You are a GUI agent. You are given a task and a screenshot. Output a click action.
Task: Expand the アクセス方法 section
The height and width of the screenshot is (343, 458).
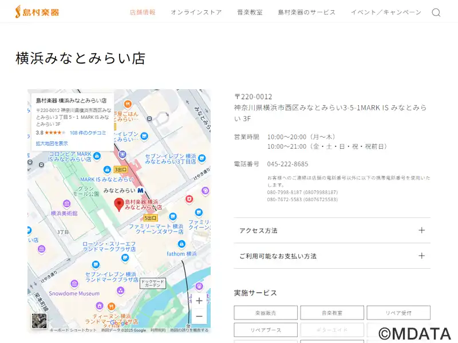point(332,230)
